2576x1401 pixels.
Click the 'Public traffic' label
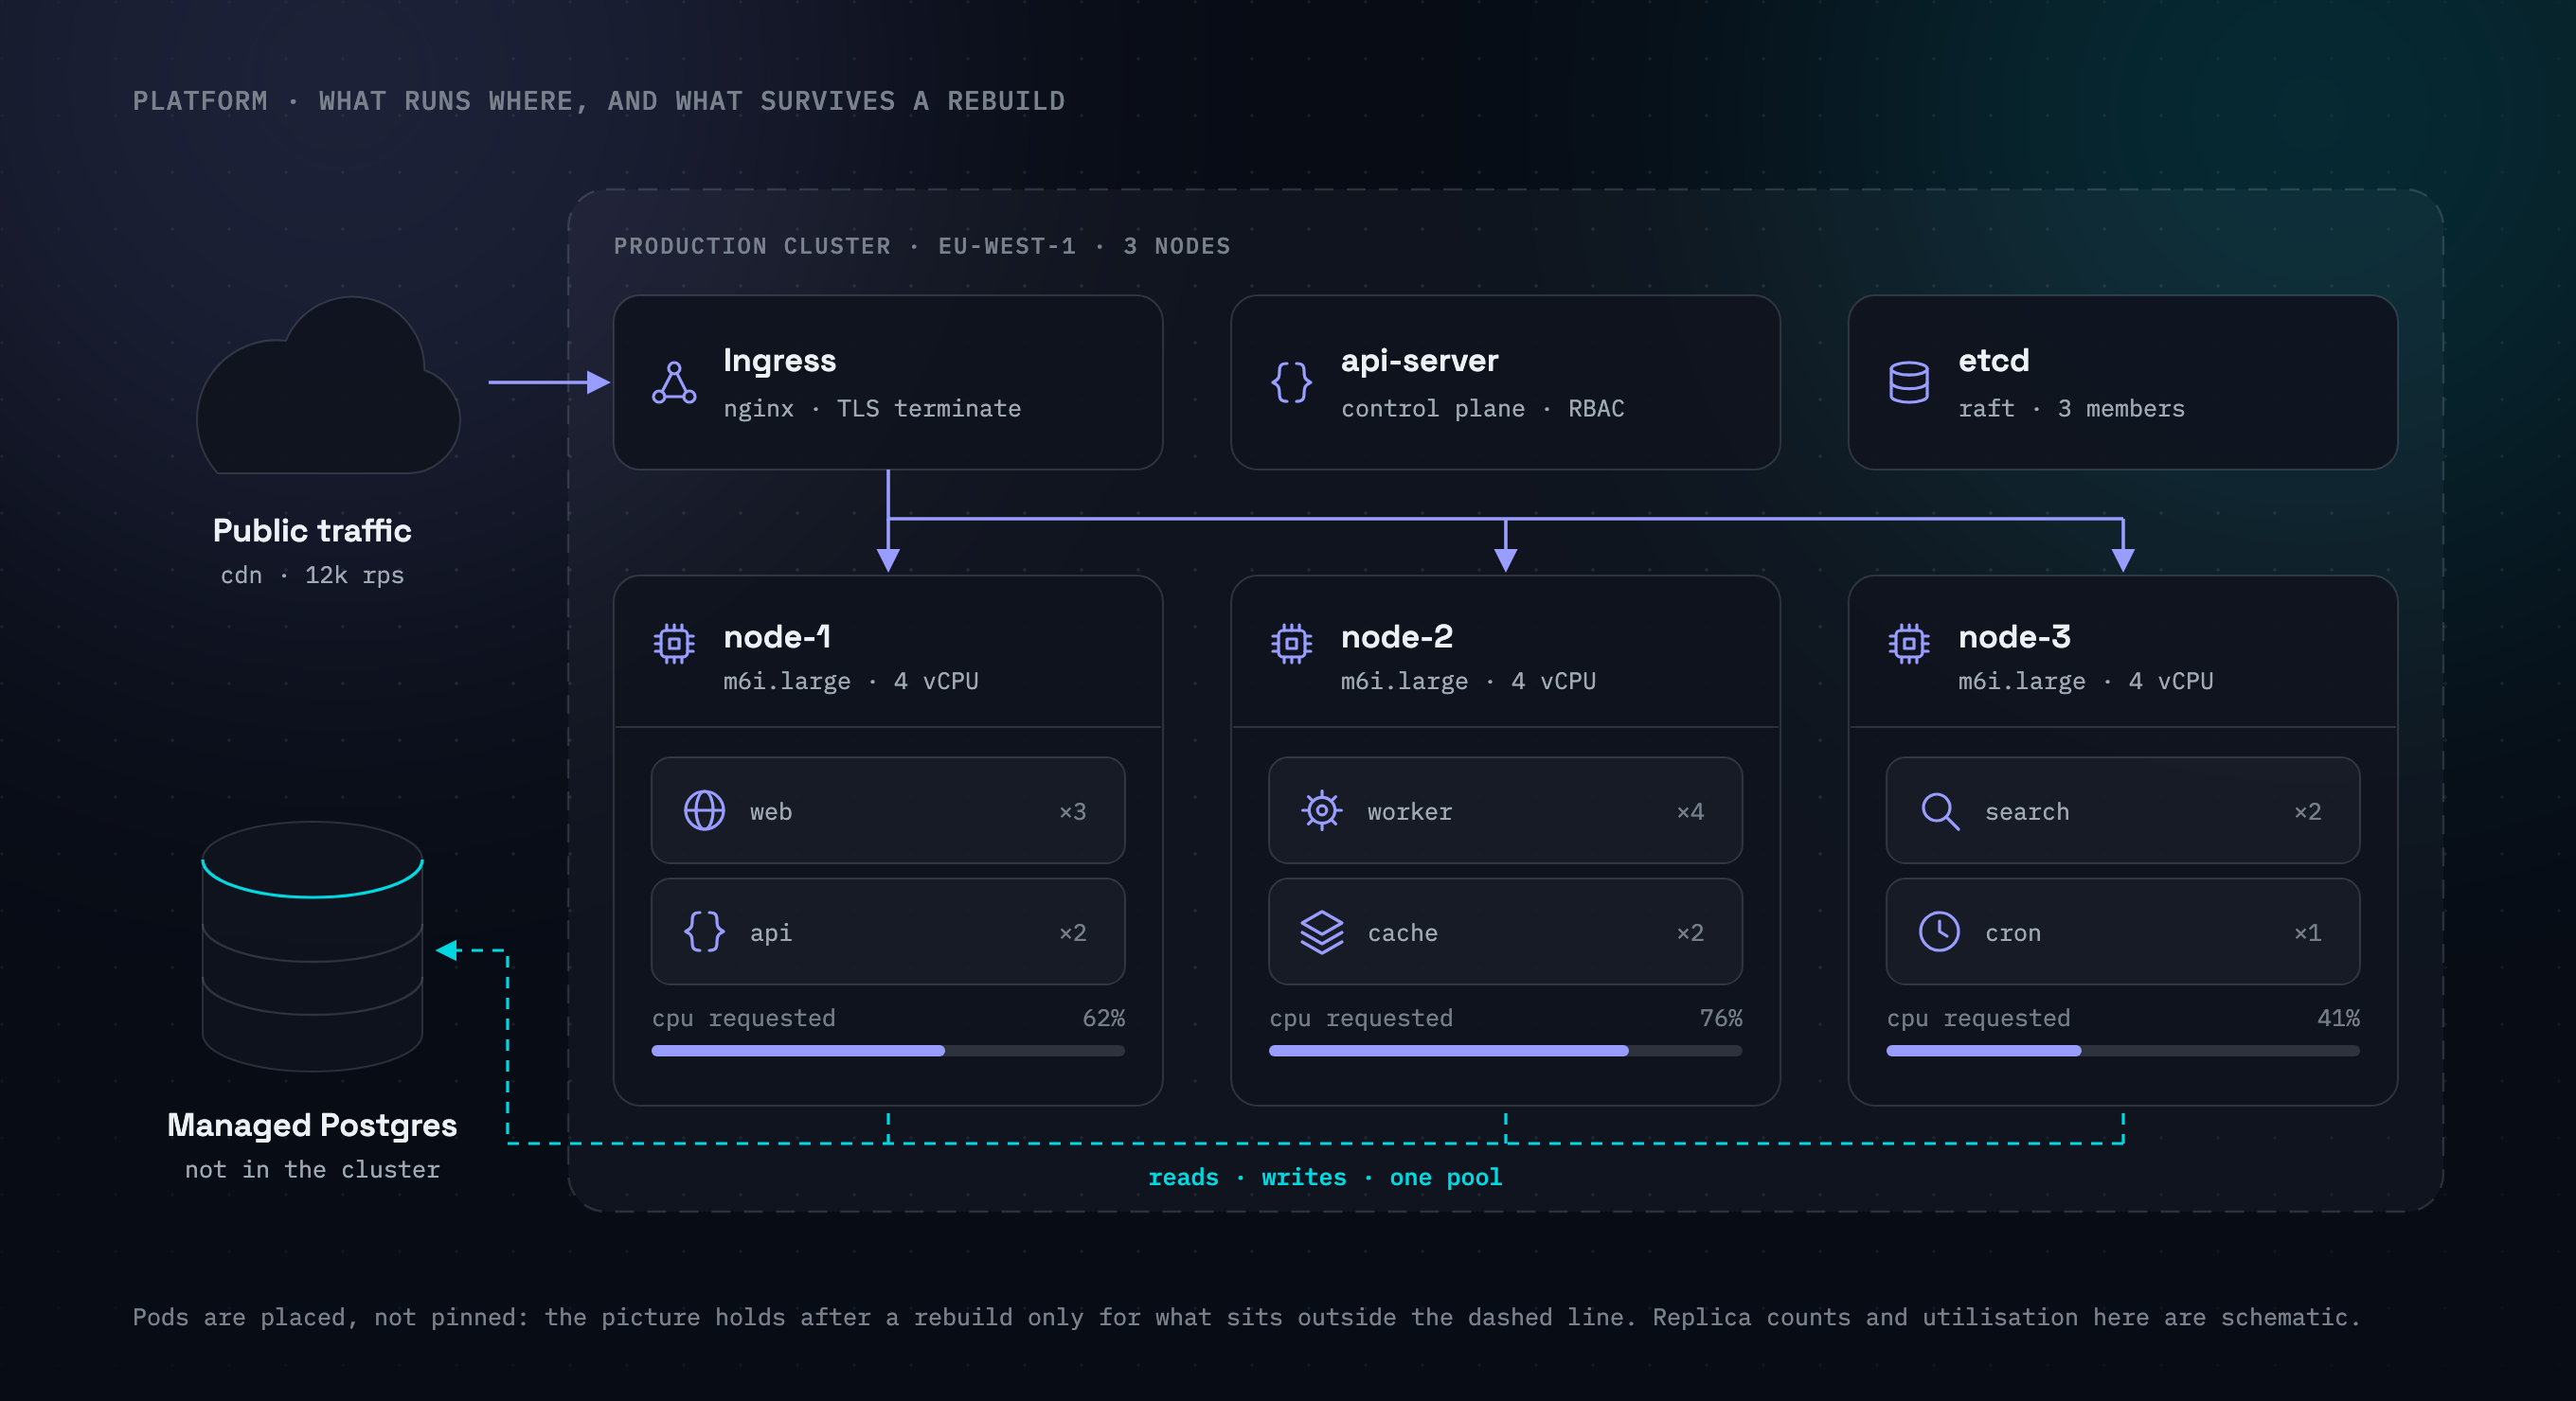[x=312, y=531]
